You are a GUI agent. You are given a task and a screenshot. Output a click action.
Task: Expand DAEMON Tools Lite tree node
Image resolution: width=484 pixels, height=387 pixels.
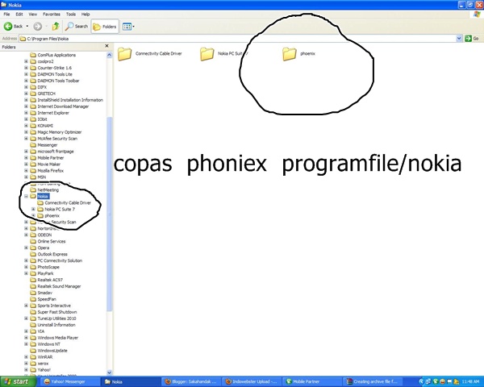[x=27, y=74]
